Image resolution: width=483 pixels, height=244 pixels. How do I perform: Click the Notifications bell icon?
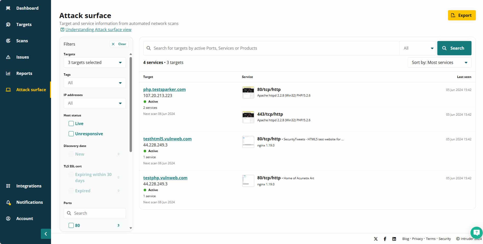click(x=8, y=202)
